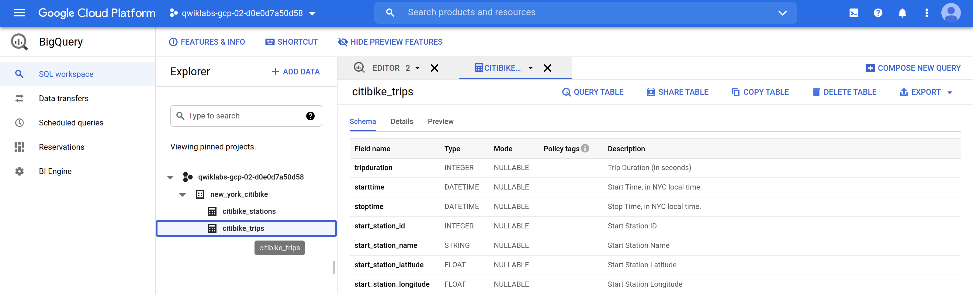The height and width of the screenshot is (294, 973).
Task: Select the Preview tab
Action: [x=440, y=121]
